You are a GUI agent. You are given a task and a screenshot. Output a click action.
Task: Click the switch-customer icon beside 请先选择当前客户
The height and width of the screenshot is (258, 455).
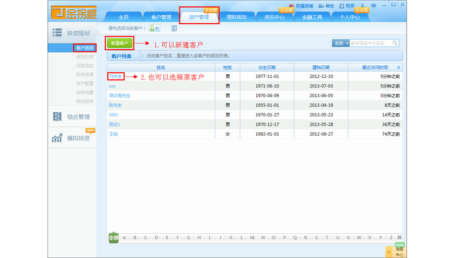[x=155, y=28]
